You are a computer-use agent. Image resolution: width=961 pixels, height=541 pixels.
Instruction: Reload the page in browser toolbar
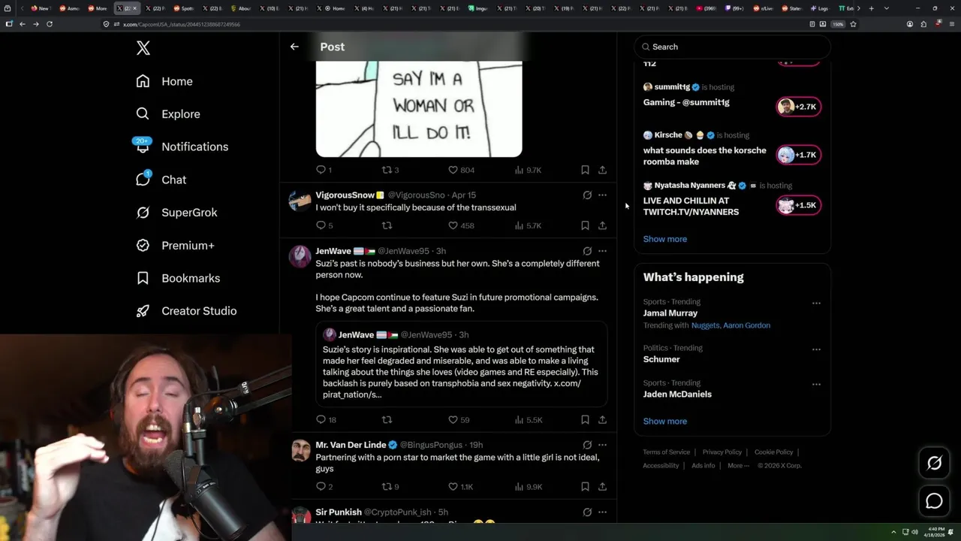click(x=49, y=24)
